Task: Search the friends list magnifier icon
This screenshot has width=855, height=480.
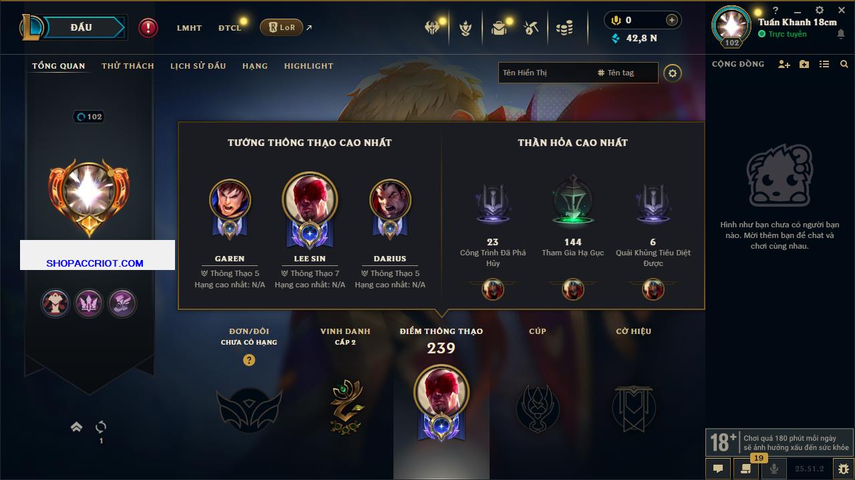Action: (x=844, y=64)
